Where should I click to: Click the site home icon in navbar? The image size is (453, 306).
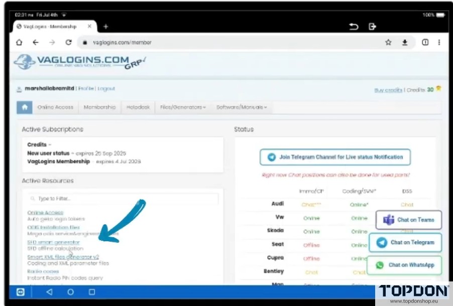pyautogui.click(x=24, y=107)
